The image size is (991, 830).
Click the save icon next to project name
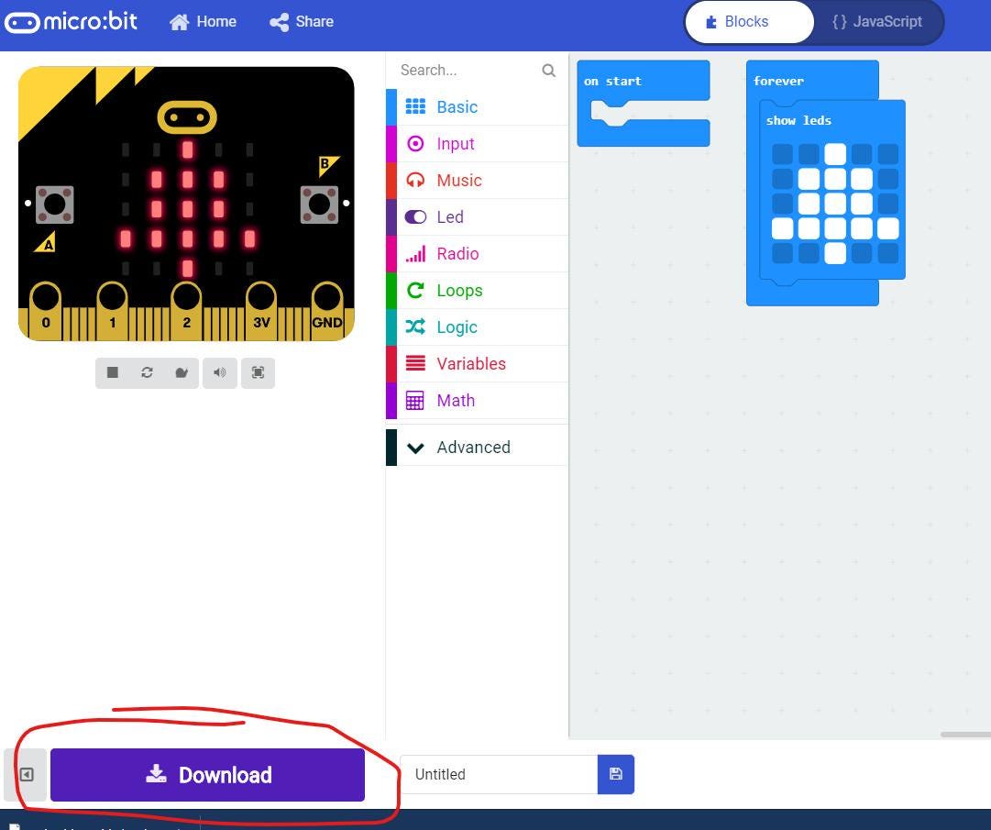615,775
